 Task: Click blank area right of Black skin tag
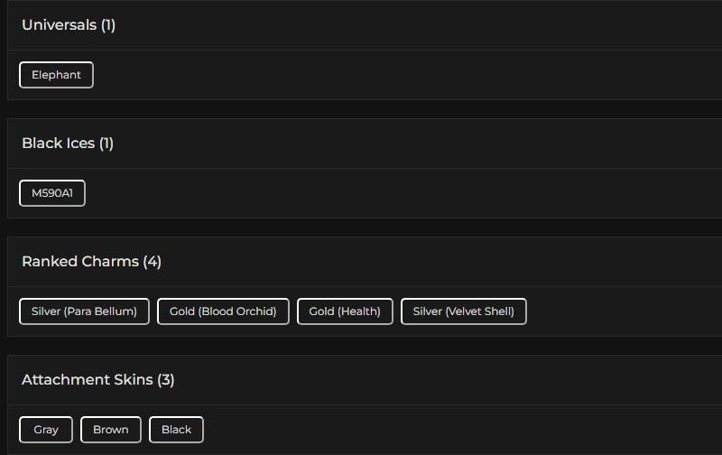[451, 430]
